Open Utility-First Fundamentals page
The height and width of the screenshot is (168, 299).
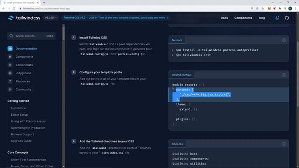coord(28,160)
